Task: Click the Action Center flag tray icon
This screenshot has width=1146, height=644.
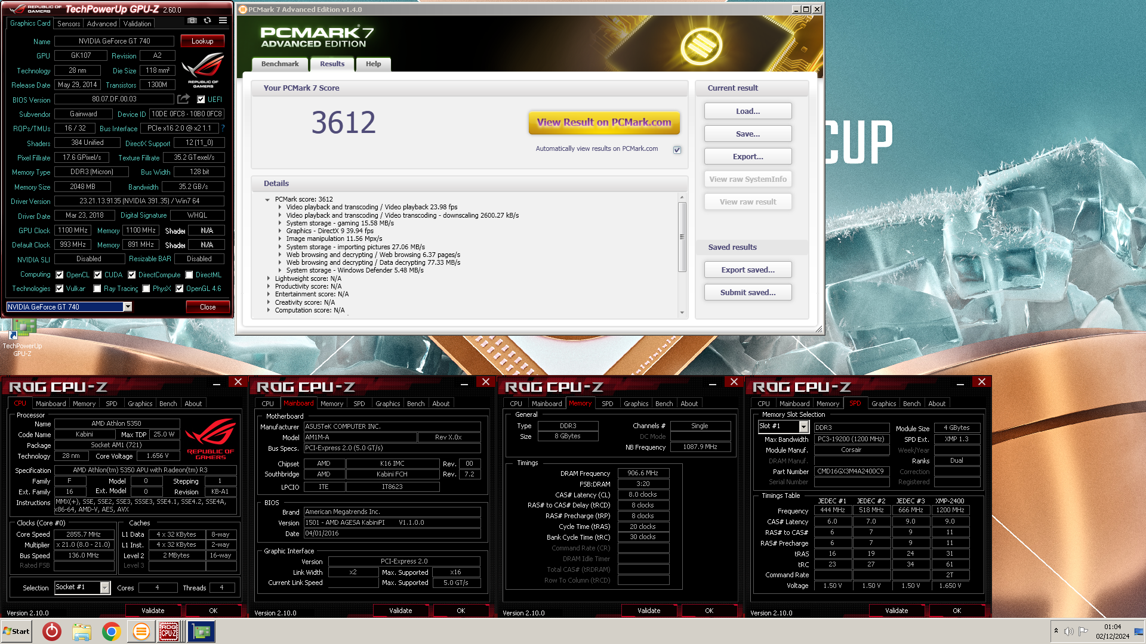Action: (1083, 631)
